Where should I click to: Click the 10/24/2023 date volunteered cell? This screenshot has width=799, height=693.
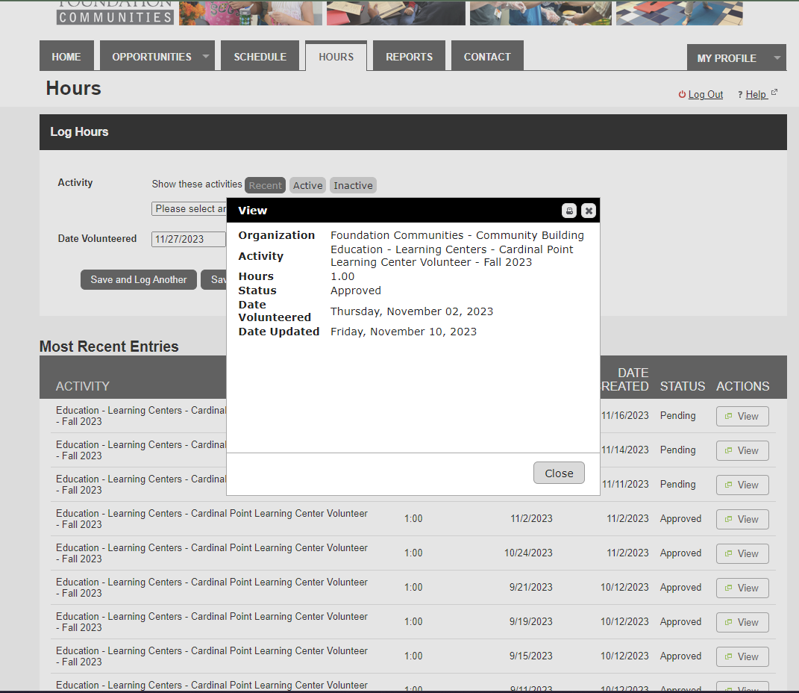tap(528, 553)
